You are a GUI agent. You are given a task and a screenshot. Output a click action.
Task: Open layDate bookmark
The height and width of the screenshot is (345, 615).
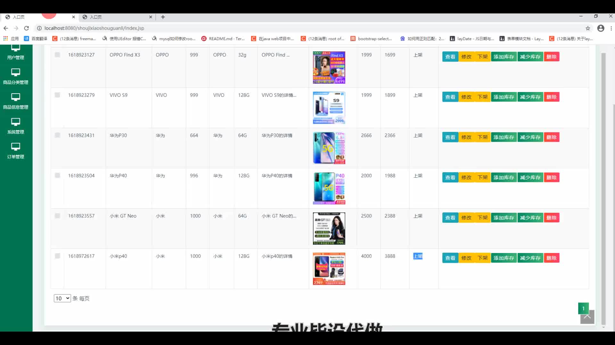pos(472,39)
